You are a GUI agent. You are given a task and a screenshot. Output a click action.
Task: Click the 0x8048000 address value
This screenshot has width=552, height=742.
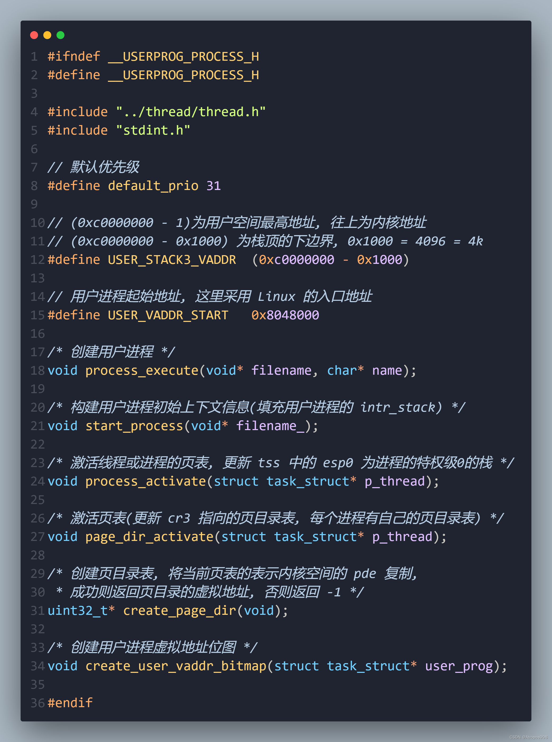[x=285, y=315]
